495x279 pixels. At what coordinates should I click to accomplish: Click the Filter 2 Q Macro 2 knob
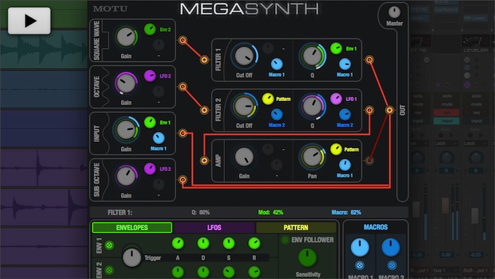pos(345,114)
